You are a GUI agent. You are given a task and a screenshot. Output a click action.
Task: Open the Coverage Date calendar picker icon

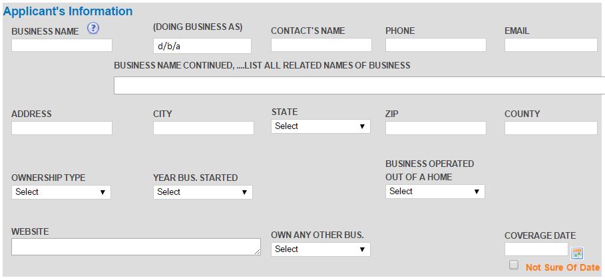click(577, 253)
